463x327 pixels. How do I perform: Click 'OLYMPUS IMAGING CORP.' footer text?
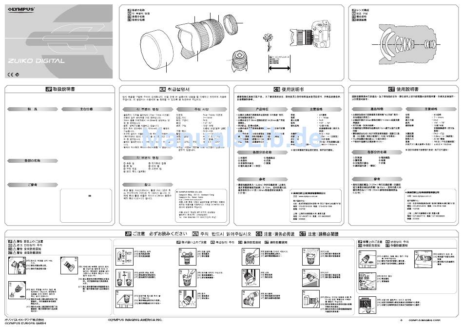pyautogui.click(x=424, y=320)
